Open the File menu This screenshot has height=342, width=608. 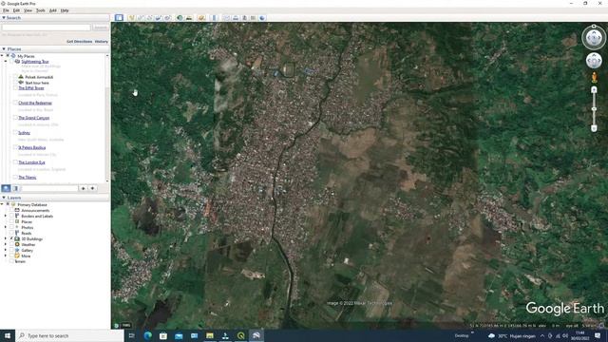point(6,10)
